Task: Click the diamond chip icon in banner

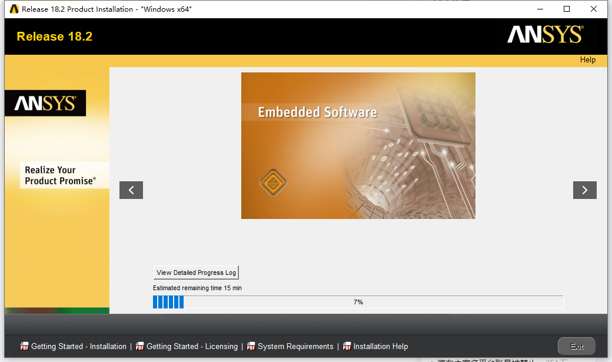Action: click(273, 183)
